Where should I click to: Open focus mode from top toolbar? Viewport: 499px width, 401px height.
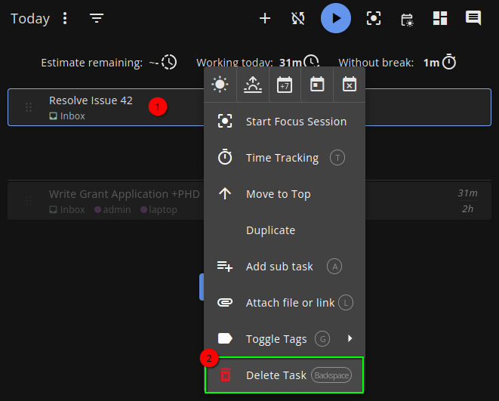coord(374,18)
